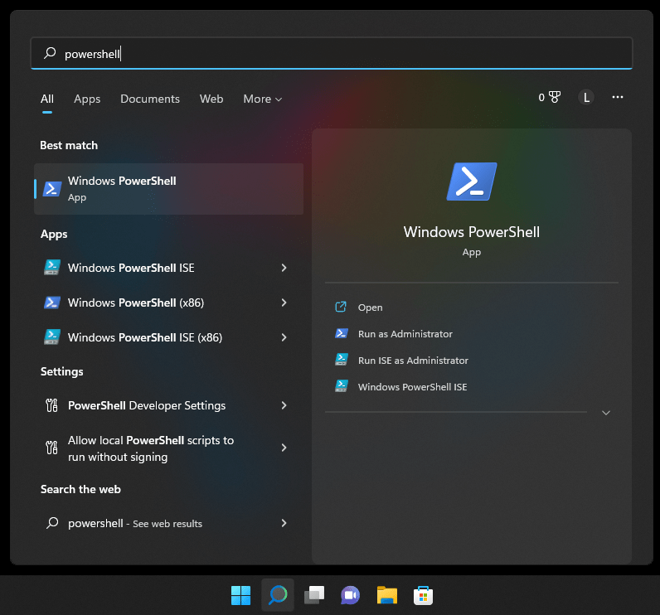This screenshot has height=615, width=660.
Task: Click the Run ISE as Administrator icon
Action: click(342, 360)
